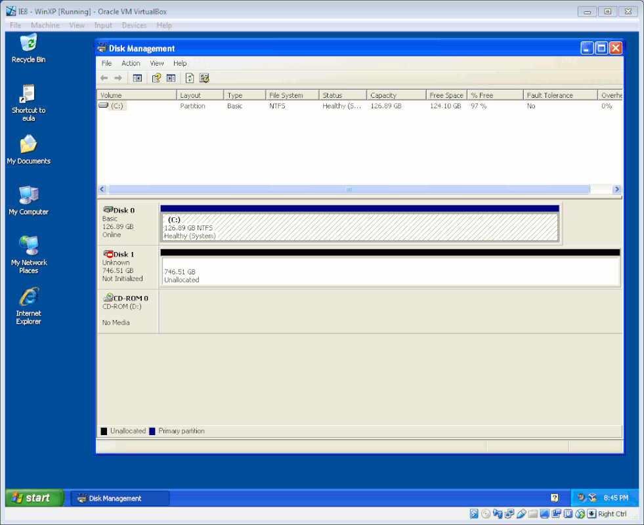Viewport: 644px width, 525px height.
Task: Open the VirtualBox Machine menu
Action: (45, 26)
